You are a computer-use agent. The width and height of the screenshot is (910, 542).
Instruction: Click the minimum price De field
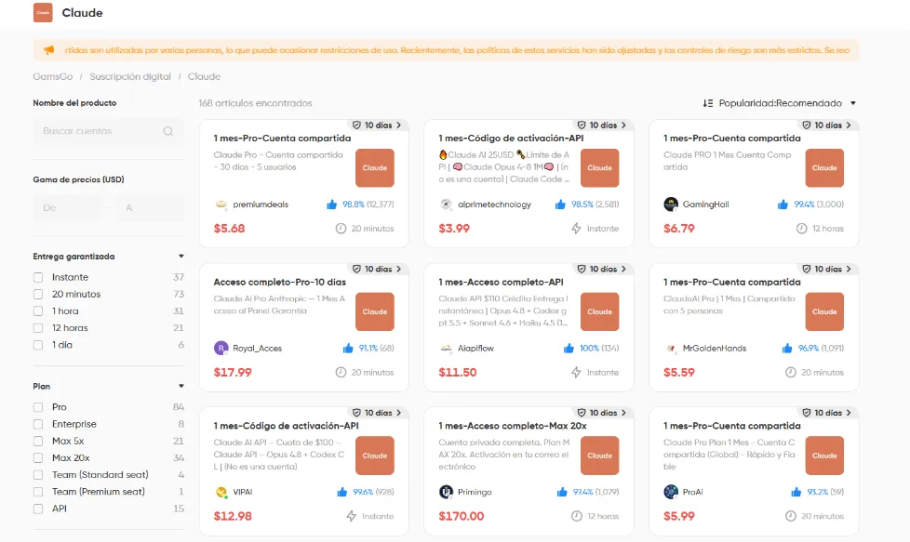[x=69, y=207]
